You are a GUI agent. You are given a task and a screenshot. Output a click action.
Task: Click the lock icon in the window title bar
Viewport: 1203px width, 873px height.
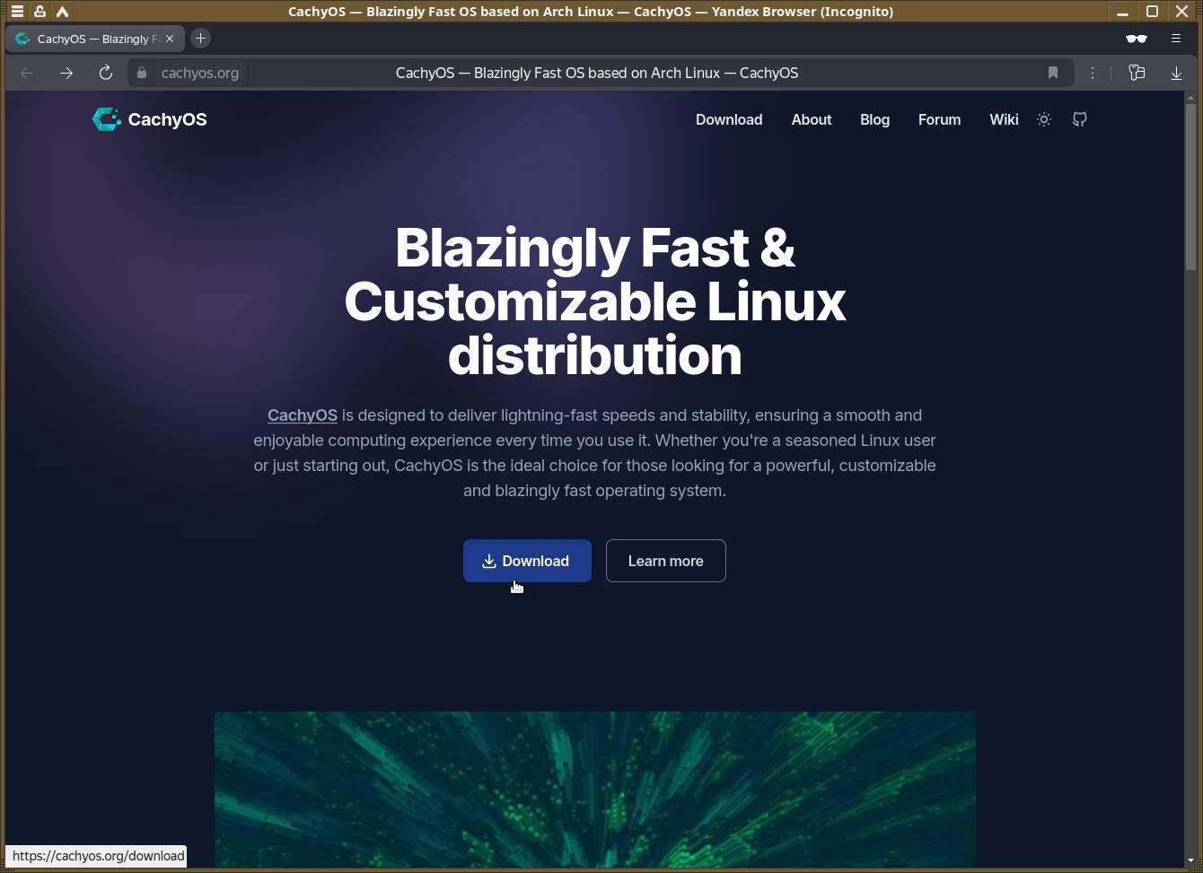(40, 12)
